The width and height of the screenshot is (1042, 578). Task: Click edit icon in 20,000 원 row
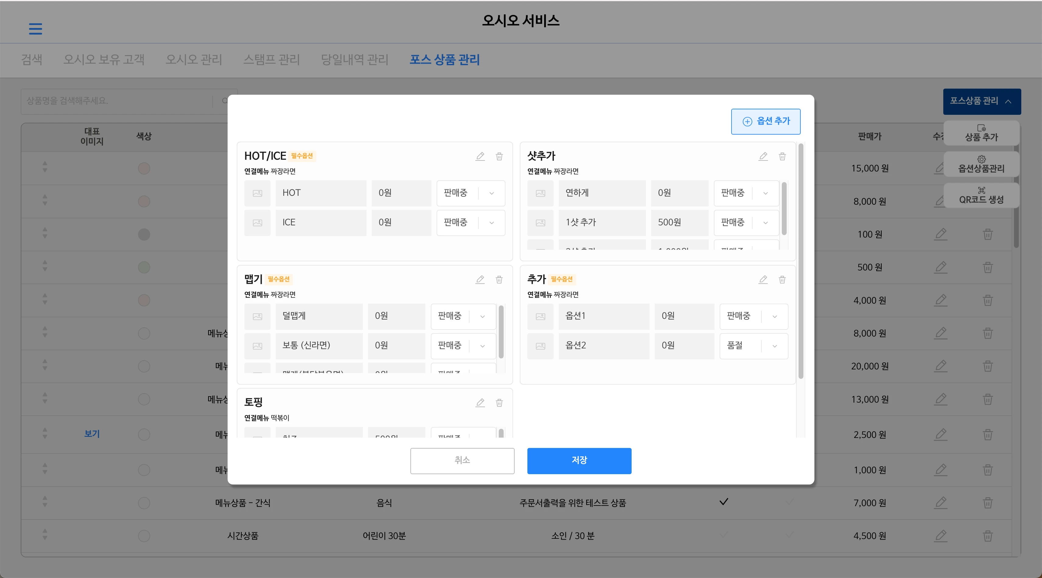(x=941, y=366)
